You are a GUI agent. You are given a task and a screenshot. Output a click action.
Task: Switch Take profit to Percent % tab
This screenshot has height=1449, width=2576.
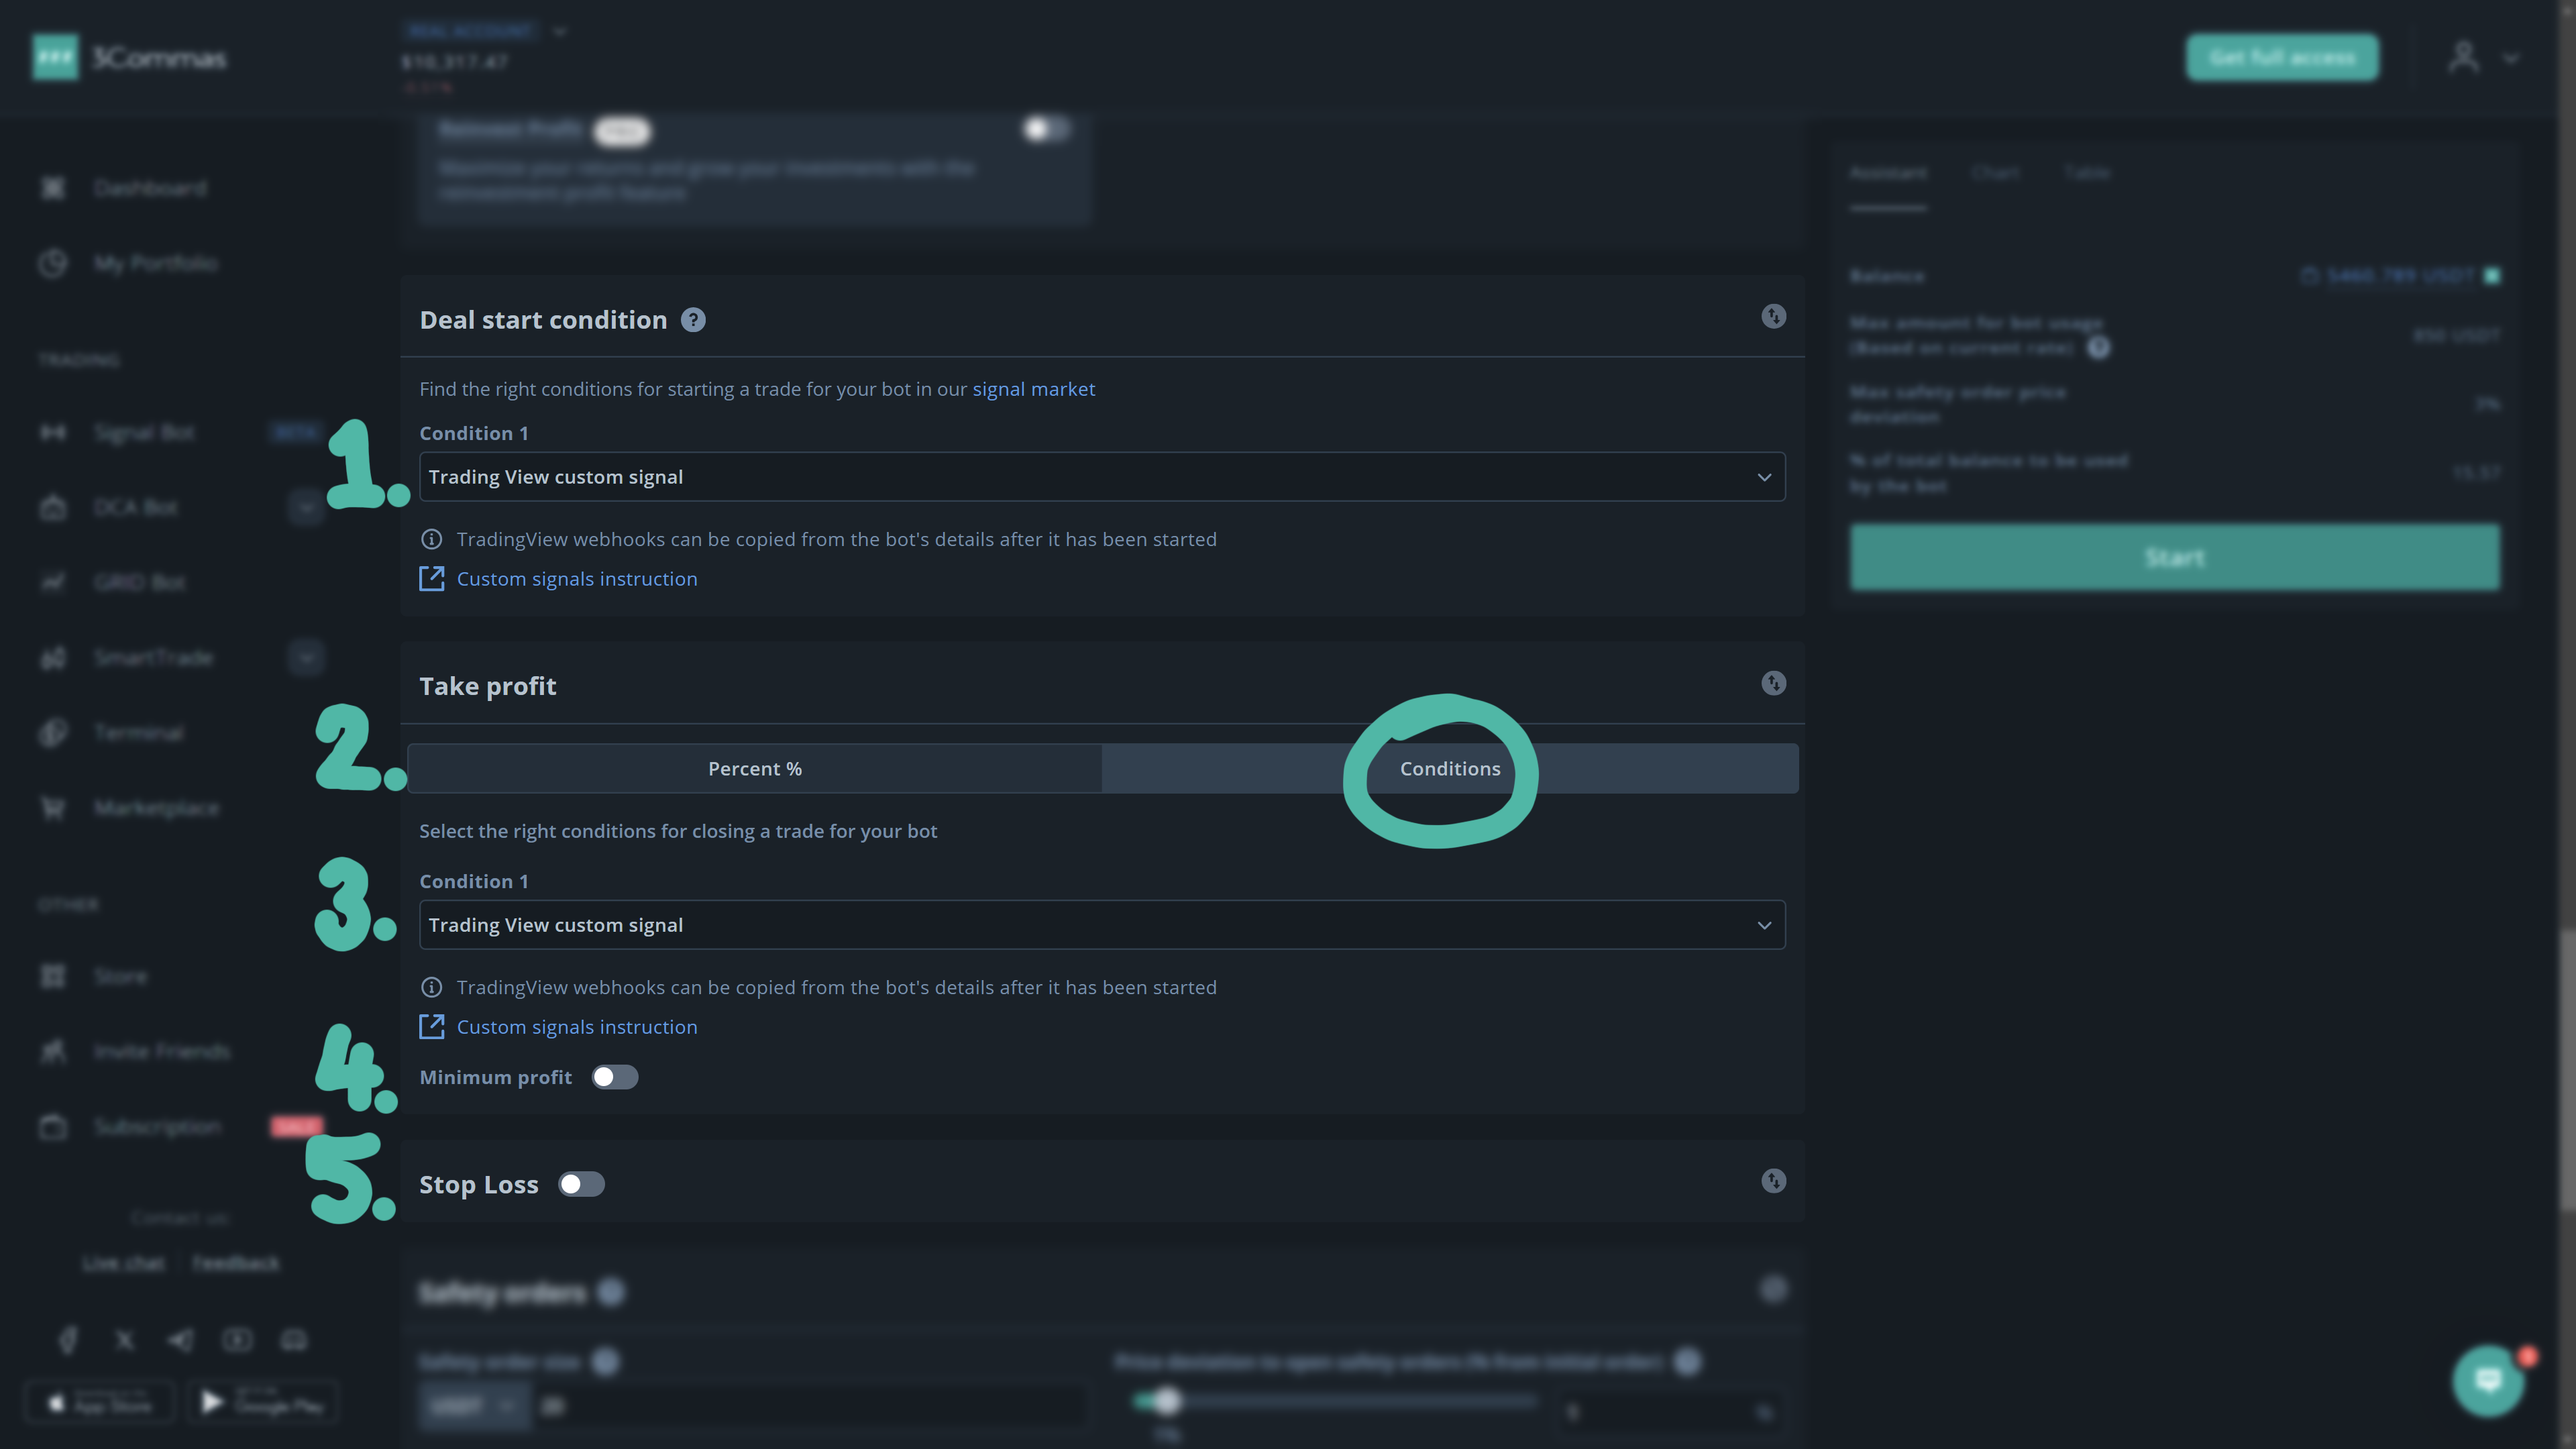click(755, 768)
